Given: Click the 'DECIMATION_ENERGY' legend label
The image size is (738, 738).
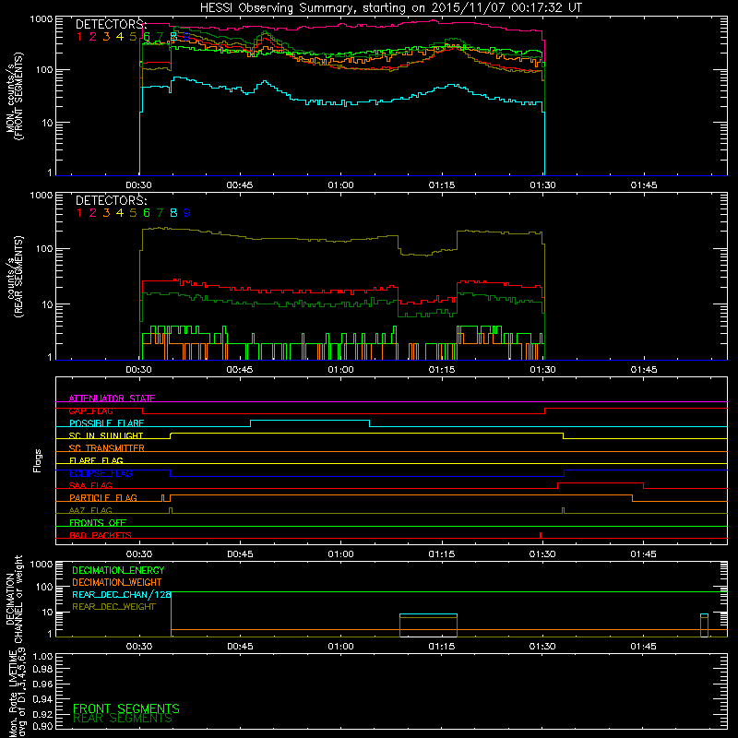Looking at the screenshot, I should click(x=118, y=570).
